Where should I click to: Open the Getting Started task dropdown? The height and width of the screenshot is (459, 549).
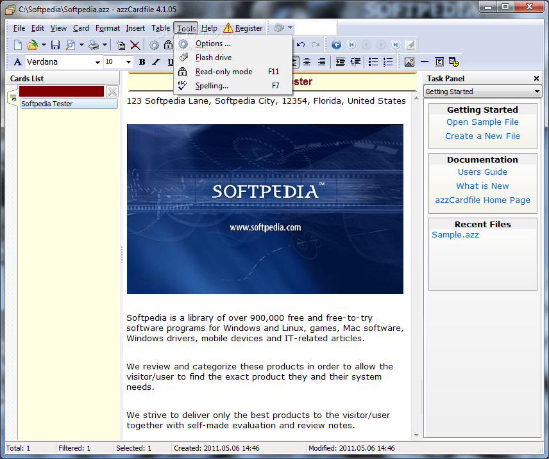tap(536, 91)
